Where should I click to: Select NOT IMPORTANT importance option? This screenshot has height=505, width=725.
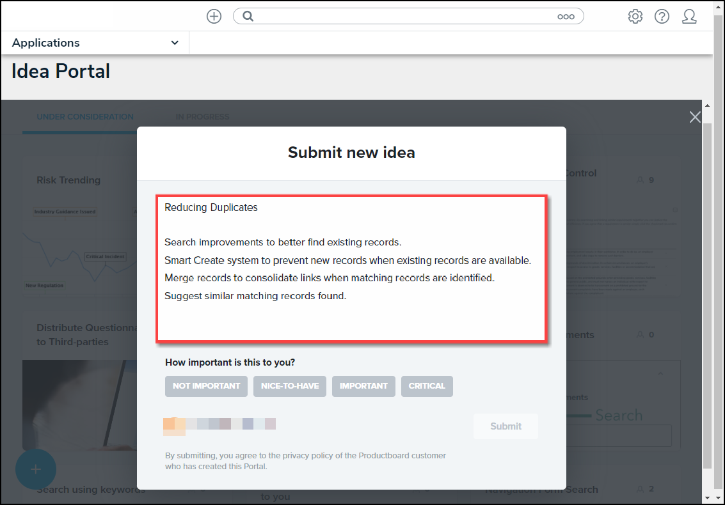(x=206, y=386)
